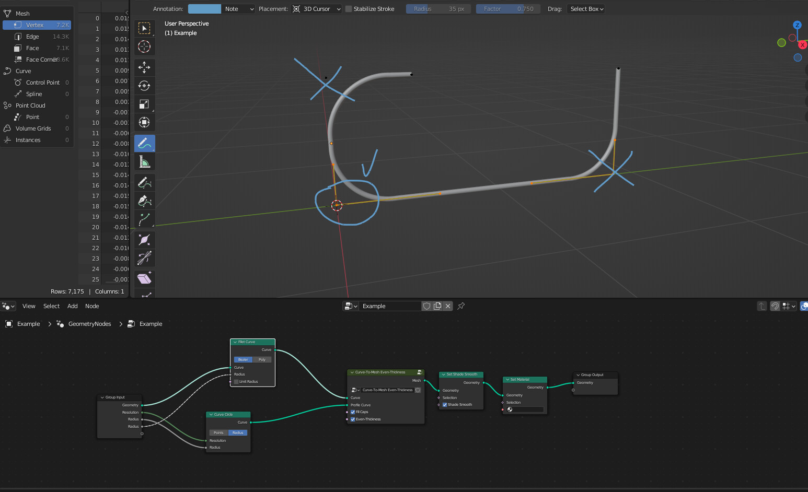This screenshot has height=492, width=808.
Task: Toggle fake user shield in Curve-To-Mesh node
Action: tap(418, 390)
